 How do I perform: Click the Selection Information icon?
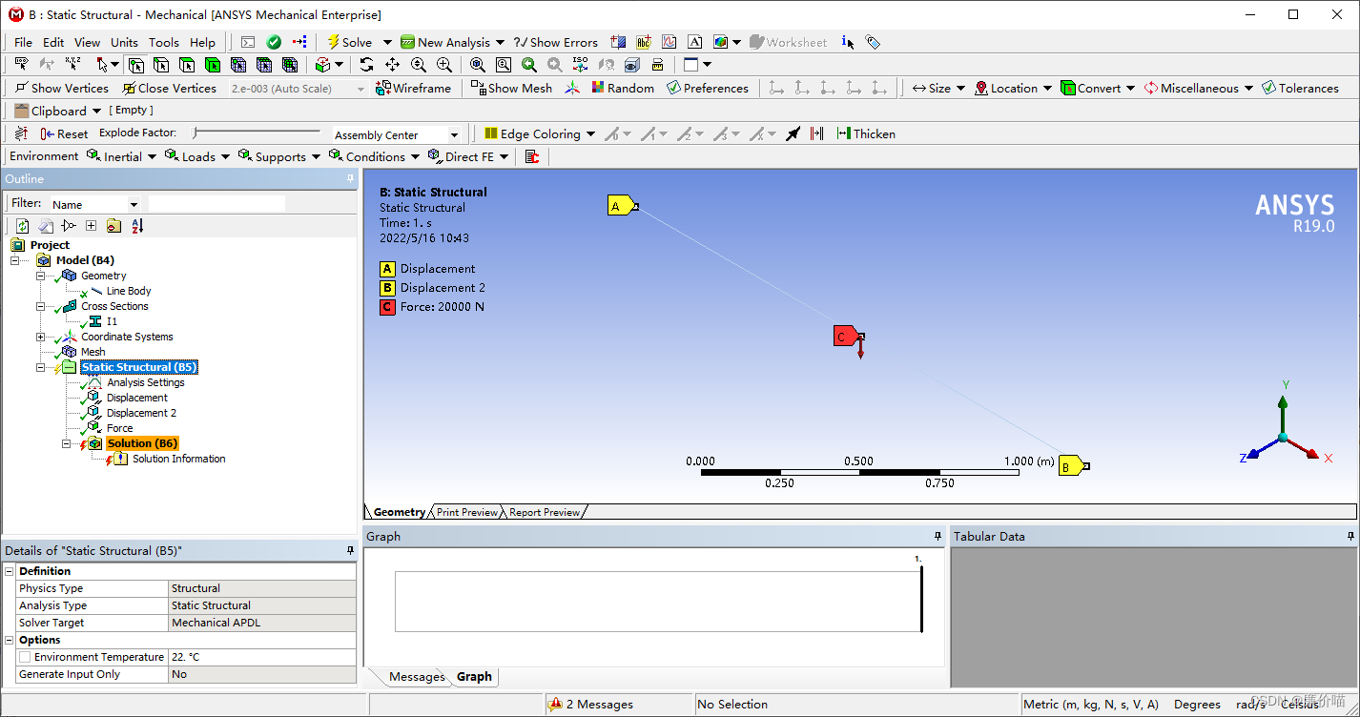coord(848,42)
